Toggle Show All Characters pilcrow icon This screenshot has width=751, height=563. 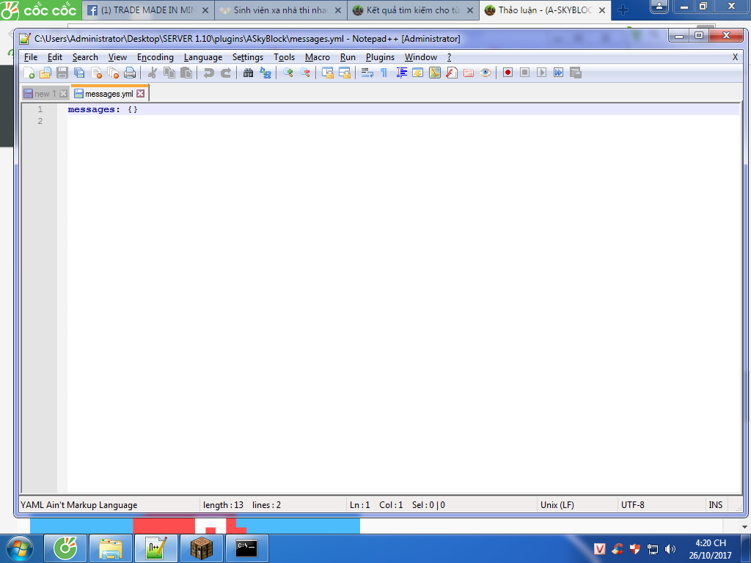point(383,73)
